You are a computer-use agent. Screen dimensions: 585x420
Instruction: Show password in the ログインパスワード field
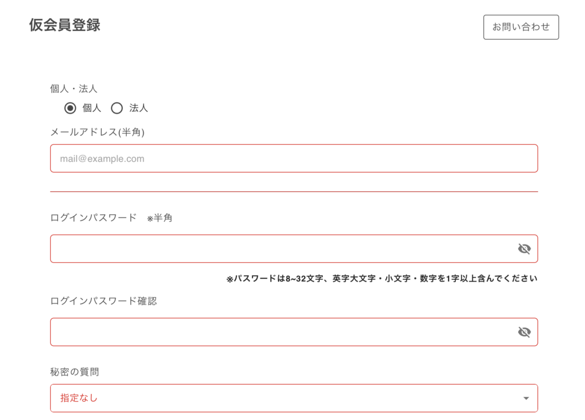pos(524,249)
